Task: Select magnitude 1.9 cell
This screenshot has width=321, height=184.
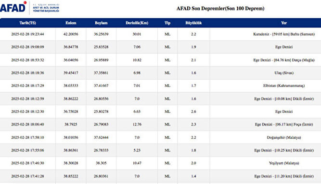Action: click(193, 47)
